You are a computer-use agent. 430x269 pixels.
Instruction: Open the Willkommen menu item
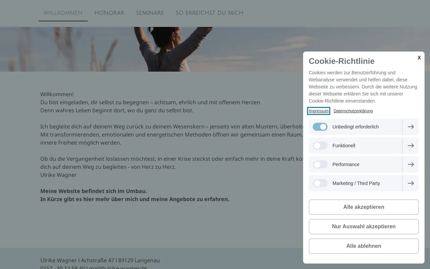pyautogui.click(x=63, y=13)
